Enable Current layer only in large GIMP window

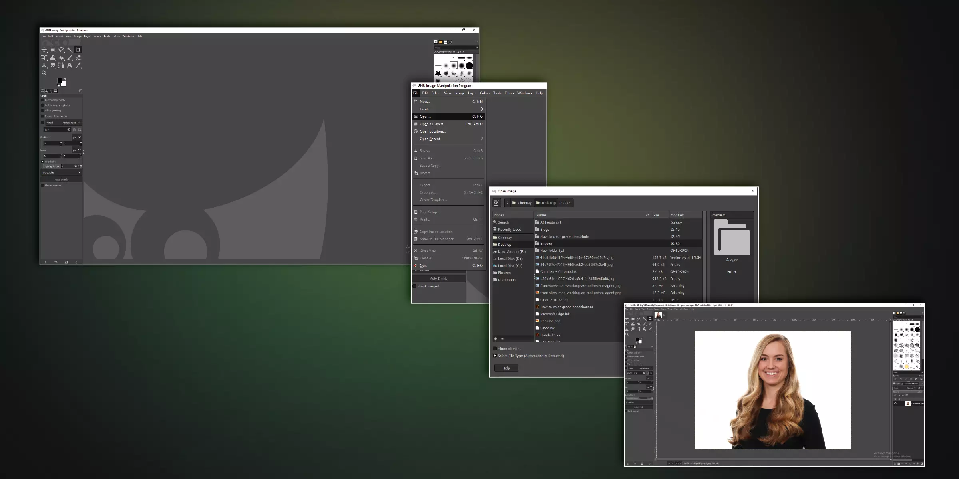42,100
